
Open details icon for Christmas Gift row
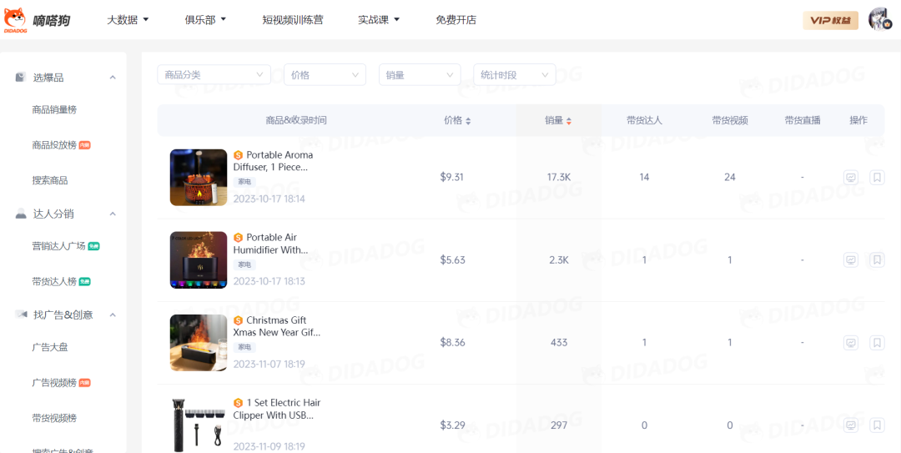pyautogui.click(x=851, y=343)
